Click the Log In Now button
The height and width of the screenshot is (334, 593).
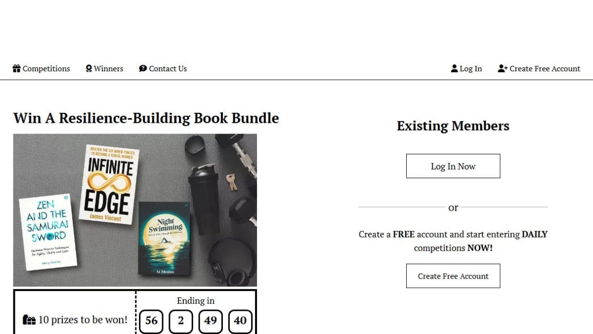click(x=453, y=166)
